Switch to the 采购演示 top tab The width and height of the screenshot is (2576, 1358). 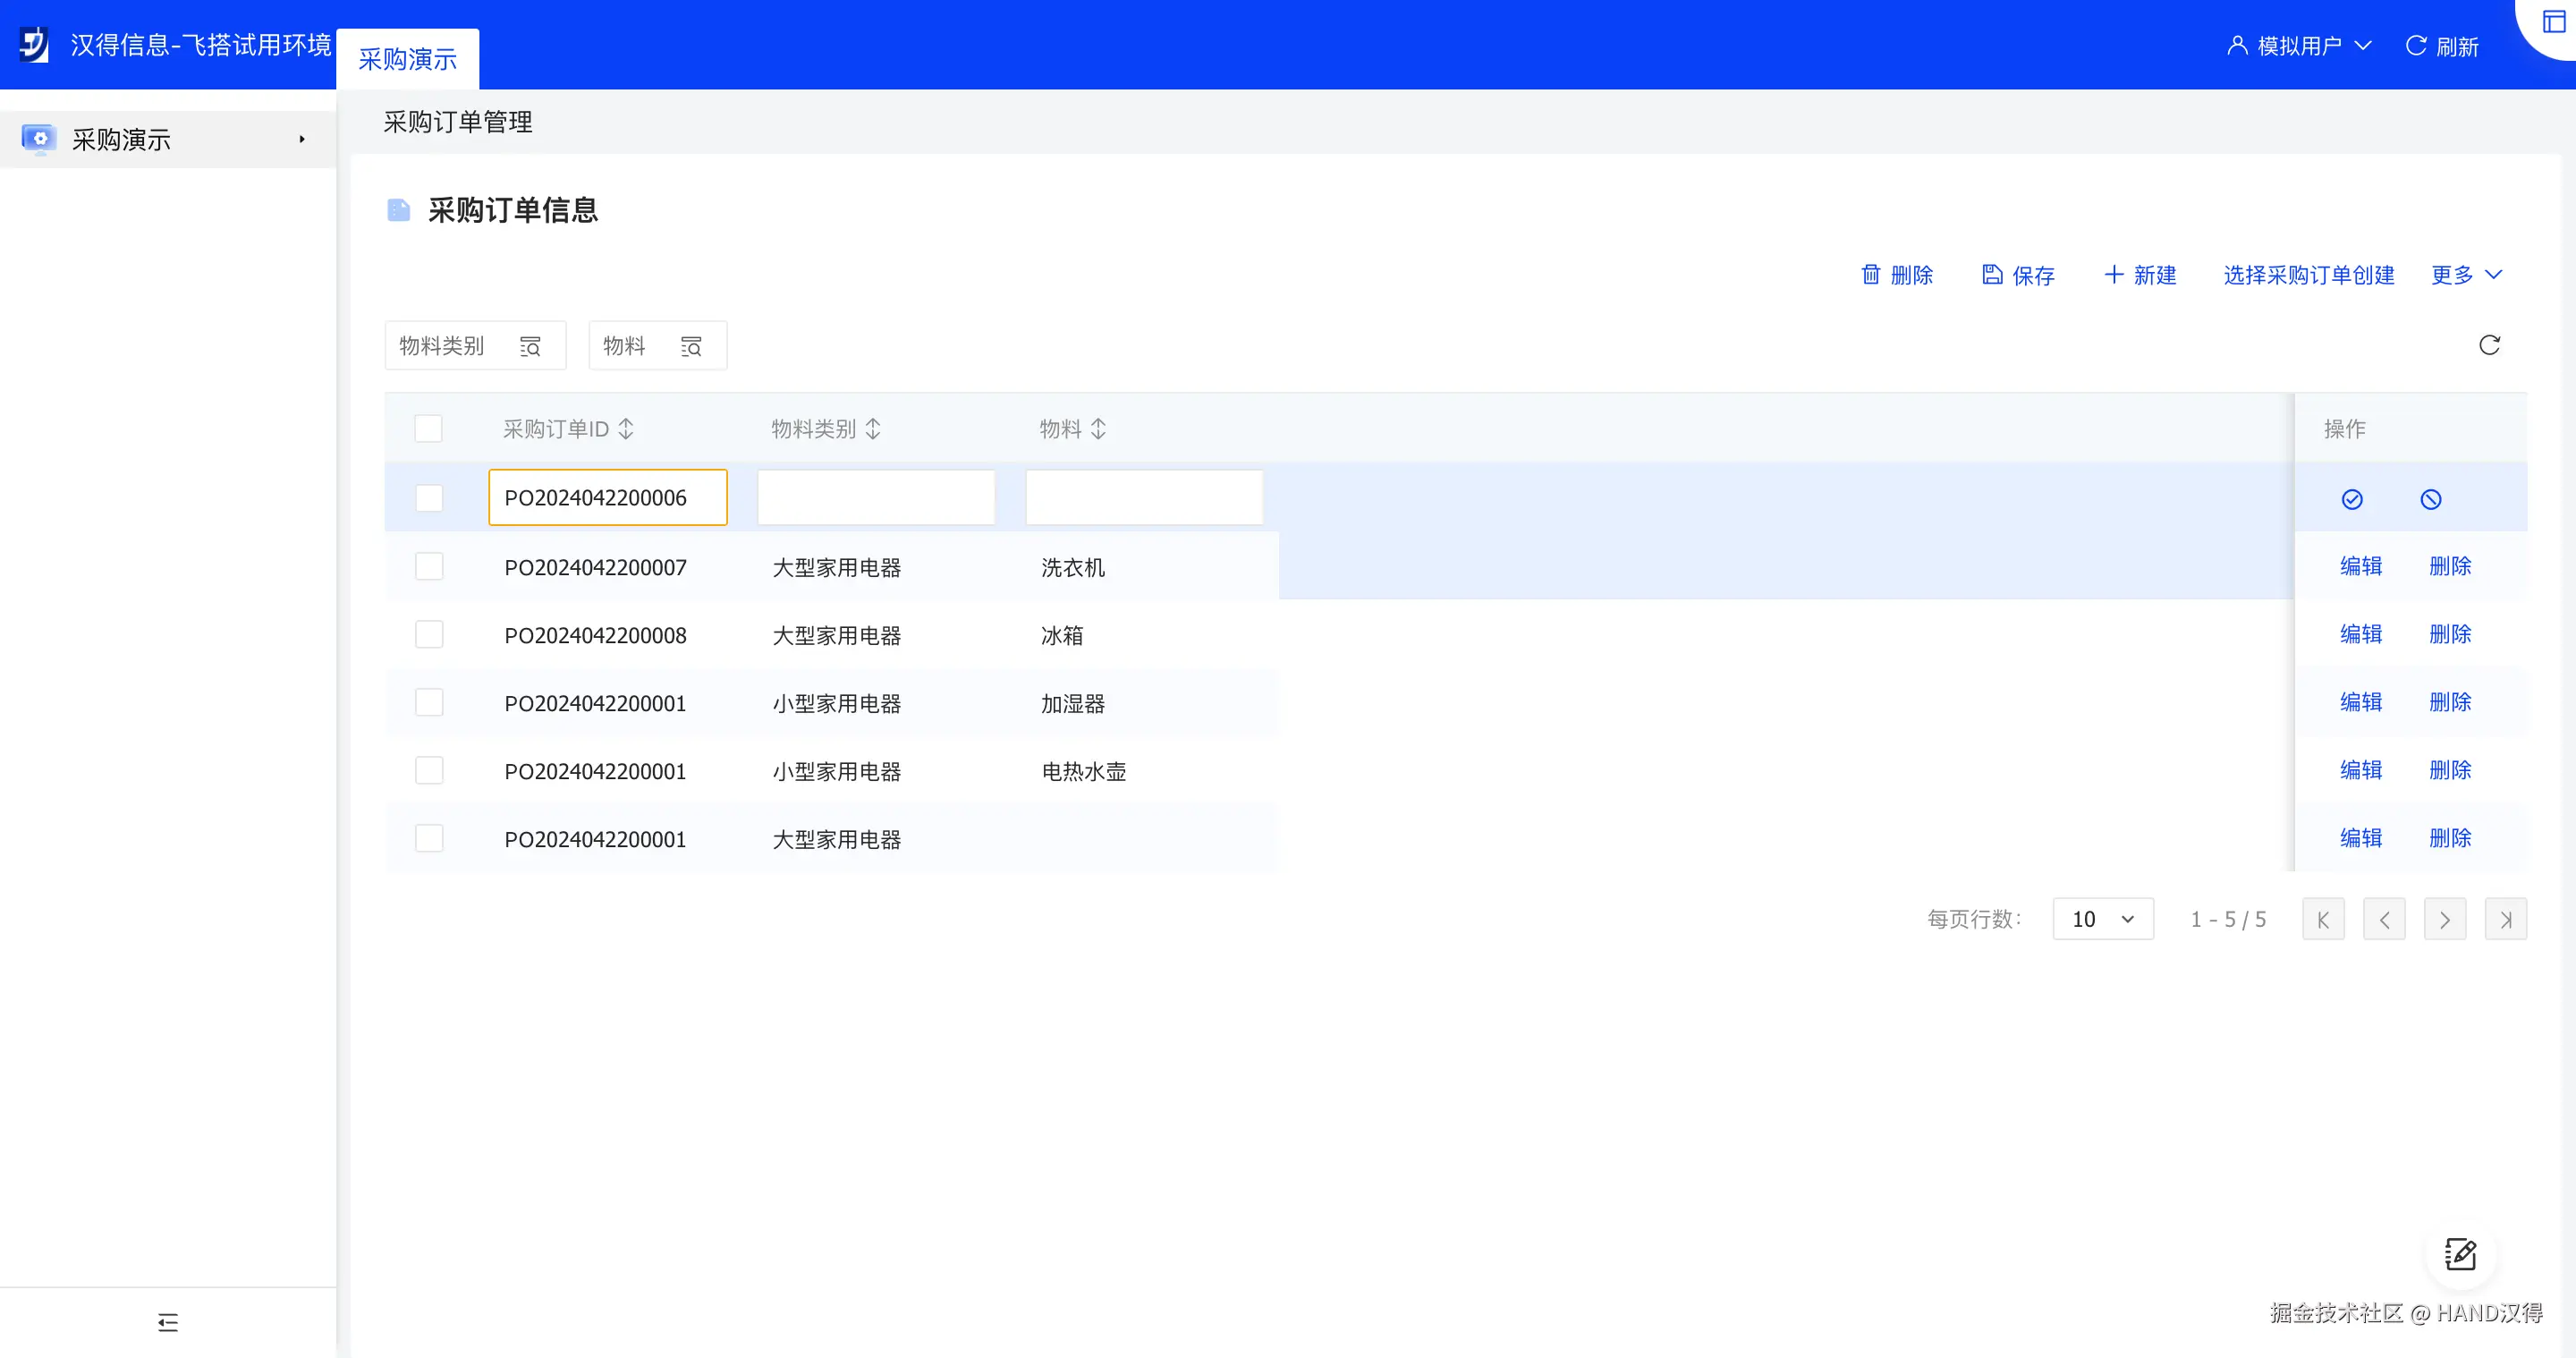pos(408,59)
